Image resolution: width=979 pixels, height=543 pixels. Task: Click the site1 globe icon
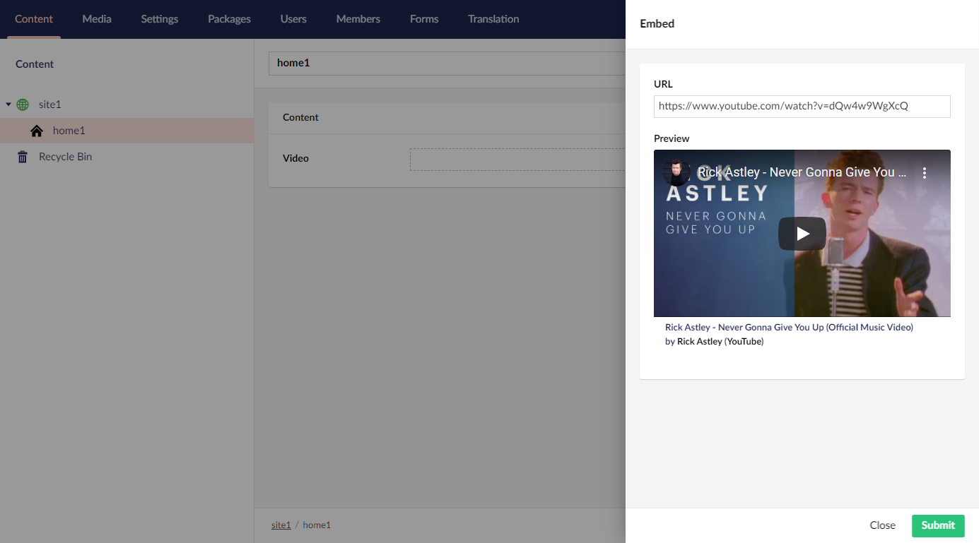click(23, 105)
